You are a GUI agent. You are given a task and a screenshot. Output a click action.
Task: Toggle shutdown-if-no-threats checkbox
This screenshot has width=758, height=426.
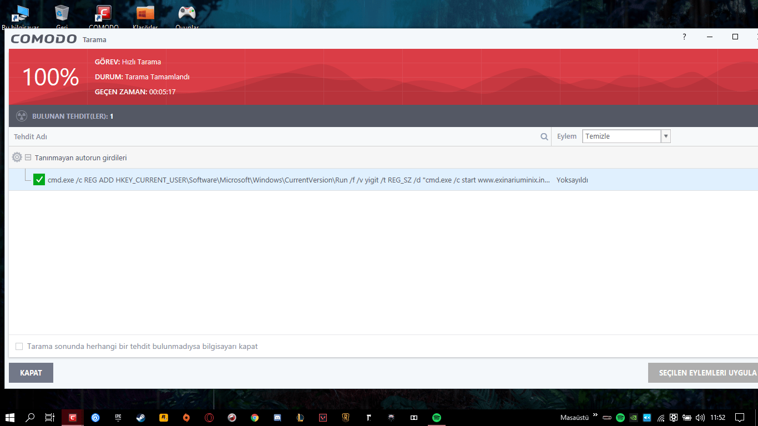(x=19, y=347)
